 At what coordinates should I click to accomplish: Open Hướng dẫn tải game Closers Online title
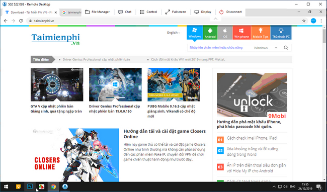click(x=165, y=134)
